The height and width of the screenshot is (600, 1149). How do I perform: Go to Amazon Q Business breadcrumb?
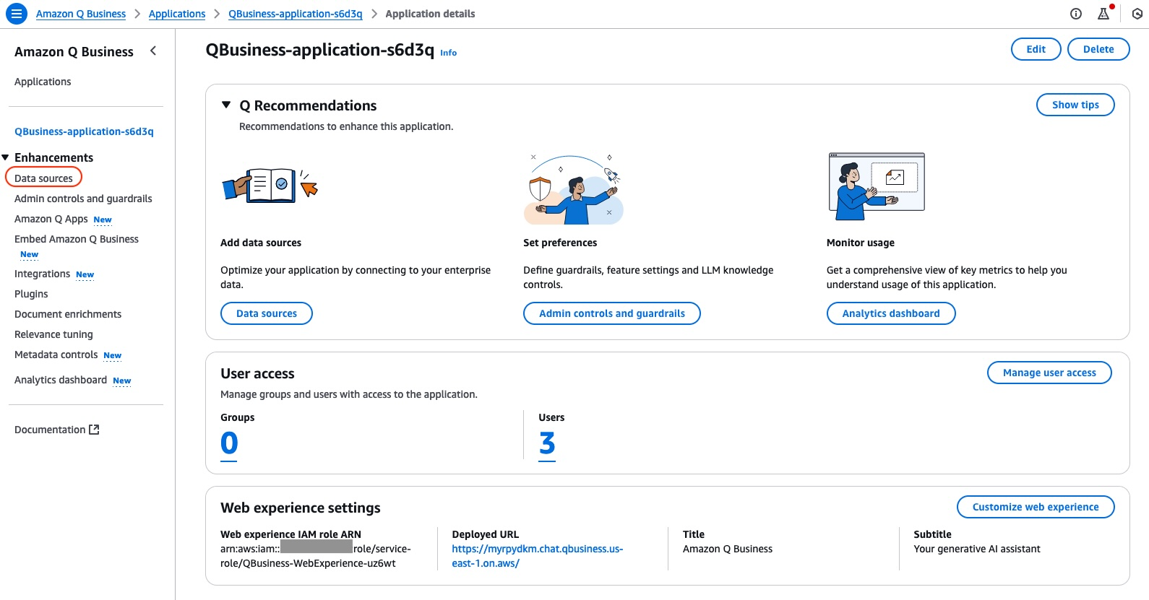coord(81,14)
